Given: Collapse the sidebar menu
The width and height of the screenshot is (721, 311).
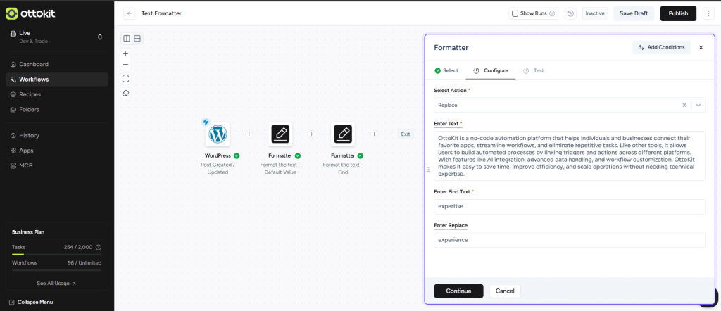Looking at the screenshot, I should pyautogui.click(x=35, y=302).
